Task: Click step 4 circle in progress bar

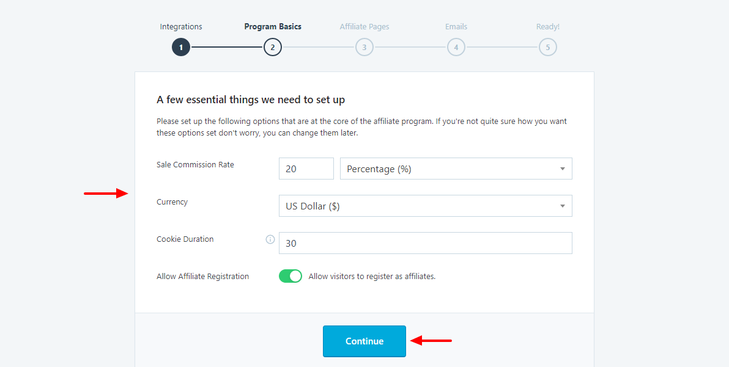Action: point(456,47)
